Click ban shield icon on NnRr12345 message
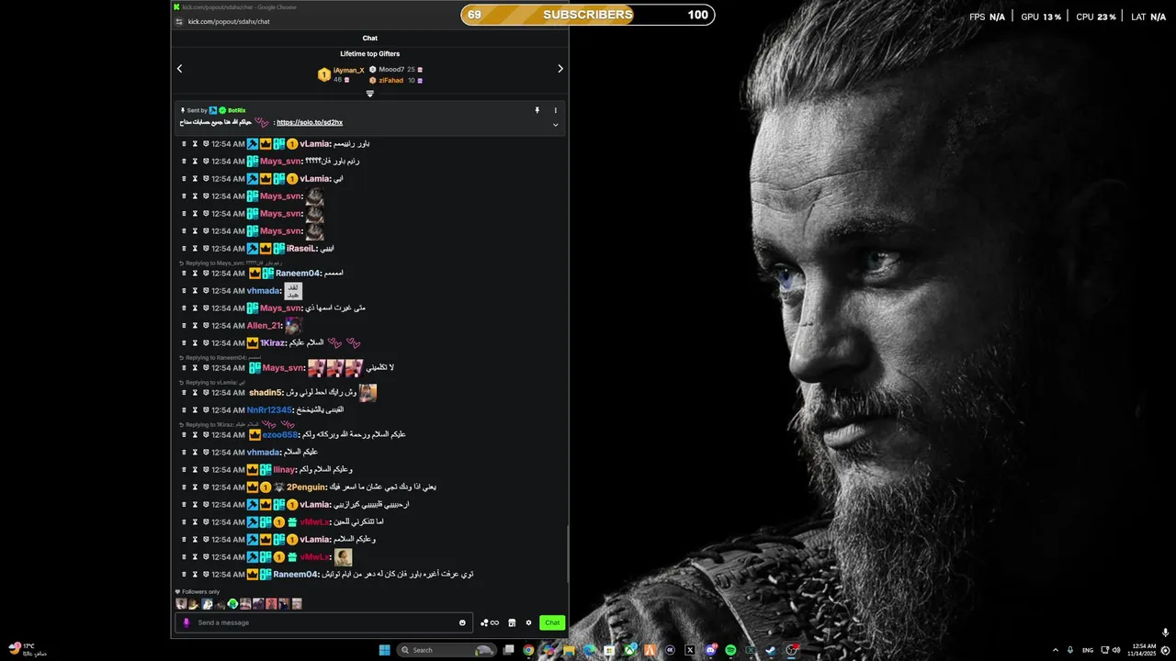This screenshot has width=1176, height=661. click(x=206, y=410)
